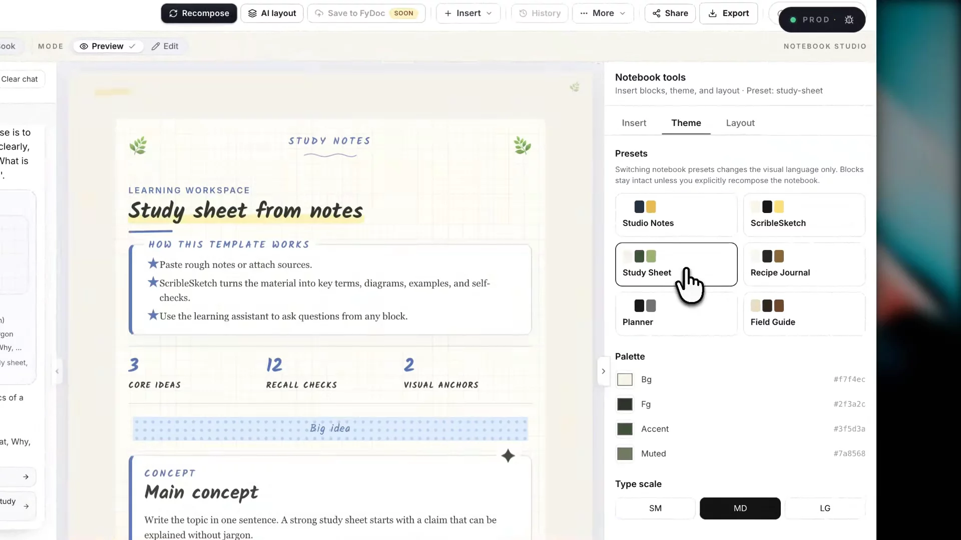Click the top-right leaf icon on page canvas

pos(575,87)
